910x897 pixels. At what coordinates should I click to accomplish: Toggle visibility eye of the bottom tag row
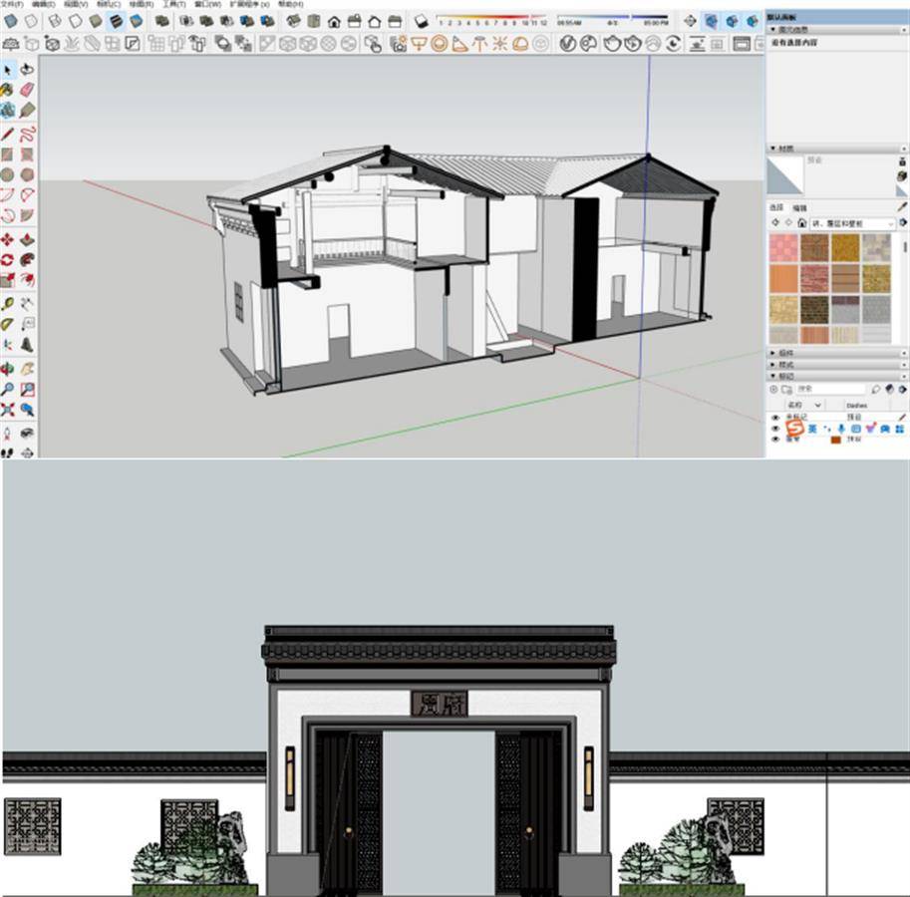click(775, 439)
